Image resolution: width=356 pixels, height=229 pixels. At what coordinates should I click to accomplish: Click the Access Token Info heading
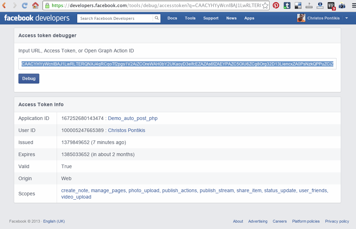click(x=41, y=104)
